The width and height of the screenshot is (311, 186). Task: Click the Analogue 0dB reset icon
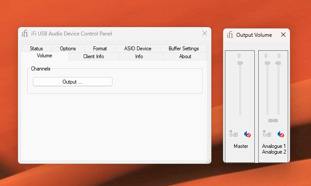(x=267, y=134)
